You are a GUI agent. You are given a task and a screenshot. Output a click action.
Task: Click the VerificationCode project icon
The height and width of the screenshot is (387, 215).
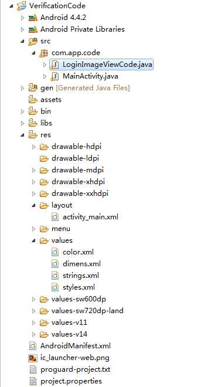22,6
